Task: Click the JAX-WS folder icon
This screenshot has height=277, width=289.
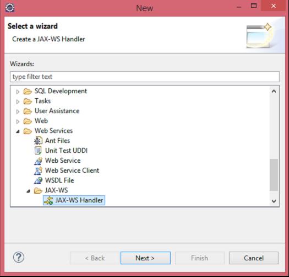Action: point(38,190)
